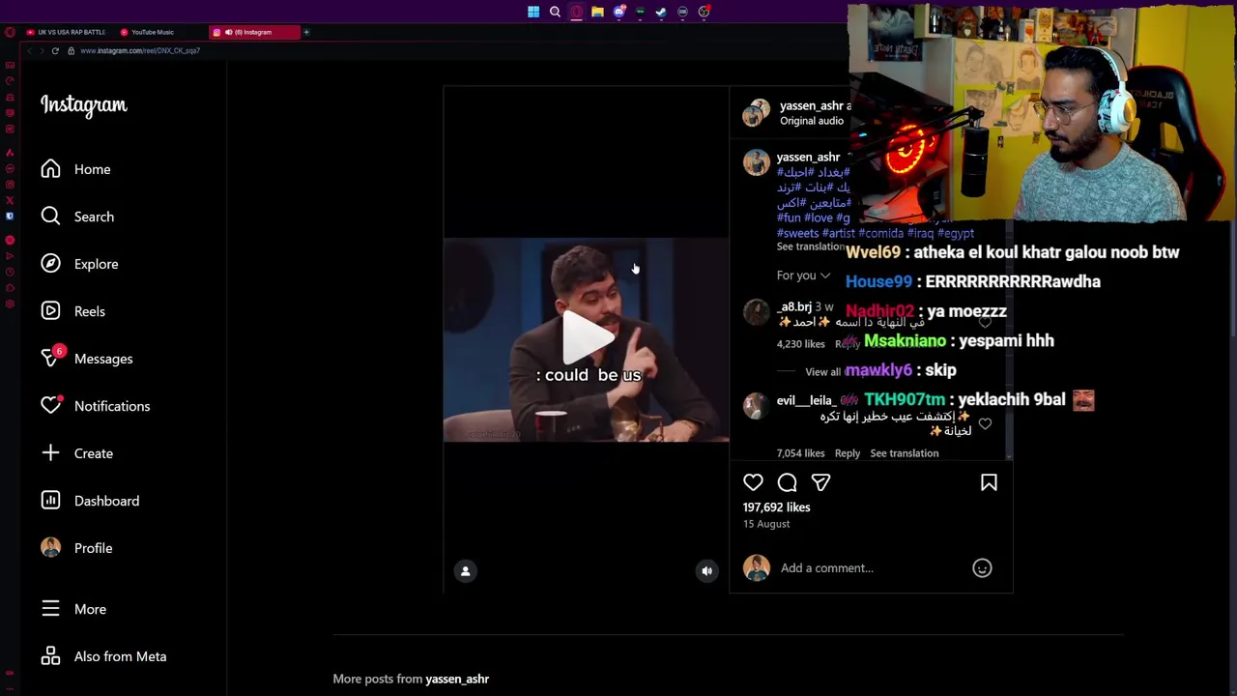This screenshot has width=1237, height=696.
Task: Open Messages with 6 unread badge
Action: point(87,359)
